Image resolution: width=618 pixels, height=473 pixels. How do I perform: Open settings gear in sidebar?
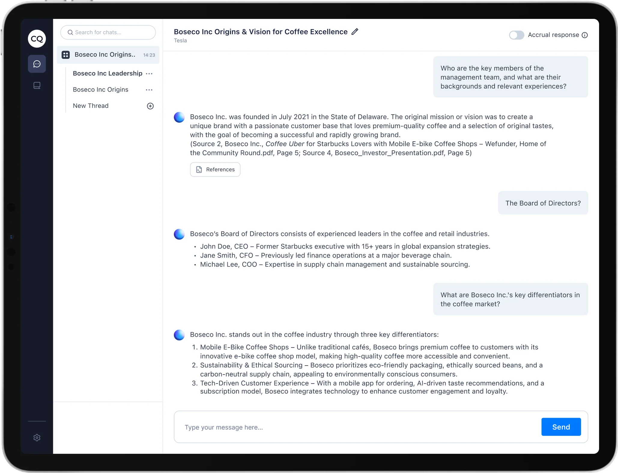[x=37, y=438]
